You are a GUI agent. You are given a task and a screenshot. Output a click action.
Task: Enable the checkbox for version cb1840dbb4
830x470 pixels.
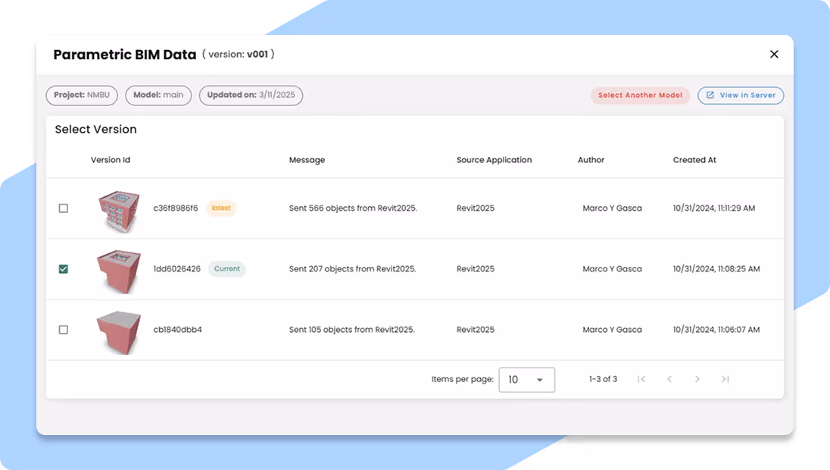[64, 329]
